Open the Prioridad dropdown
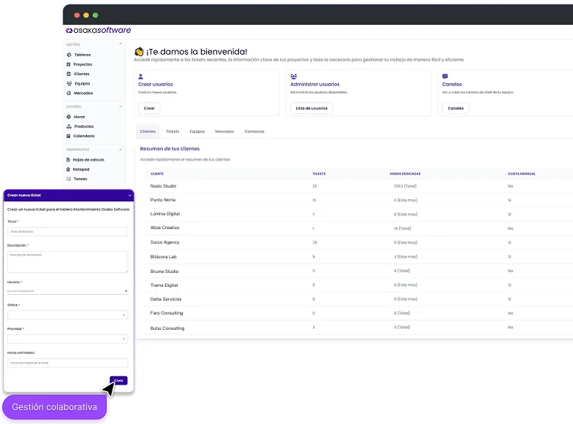 click(x=67, y=339)
